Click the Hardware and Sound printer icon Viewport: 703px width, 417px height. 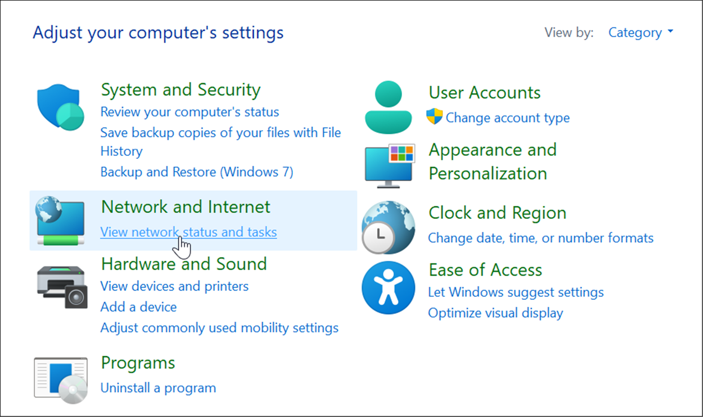[x=61, y=287]
